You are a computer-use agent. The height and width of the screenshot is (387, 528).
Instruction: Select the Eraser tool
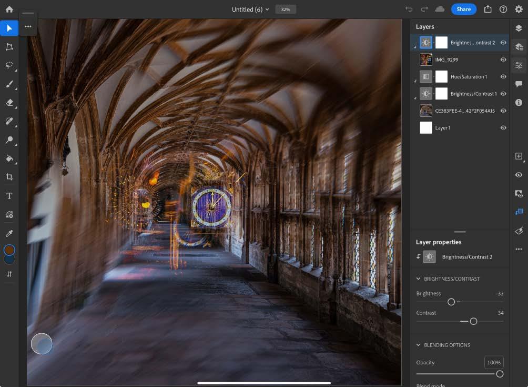pyautogui.click(x=9, y=103)
